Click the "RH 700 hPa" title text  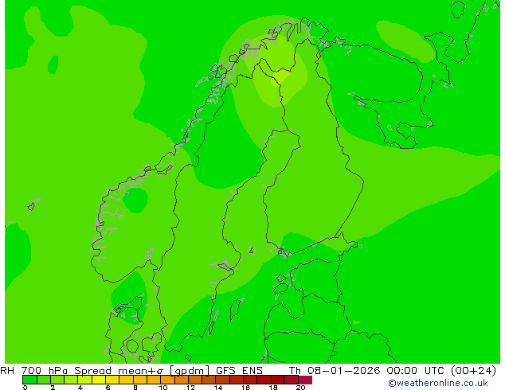(x=33, y=371)
